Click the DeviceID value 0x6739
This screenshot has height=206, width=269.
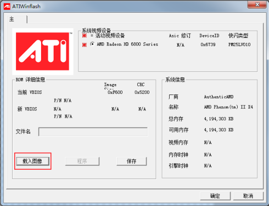click(x=208, y=44)
